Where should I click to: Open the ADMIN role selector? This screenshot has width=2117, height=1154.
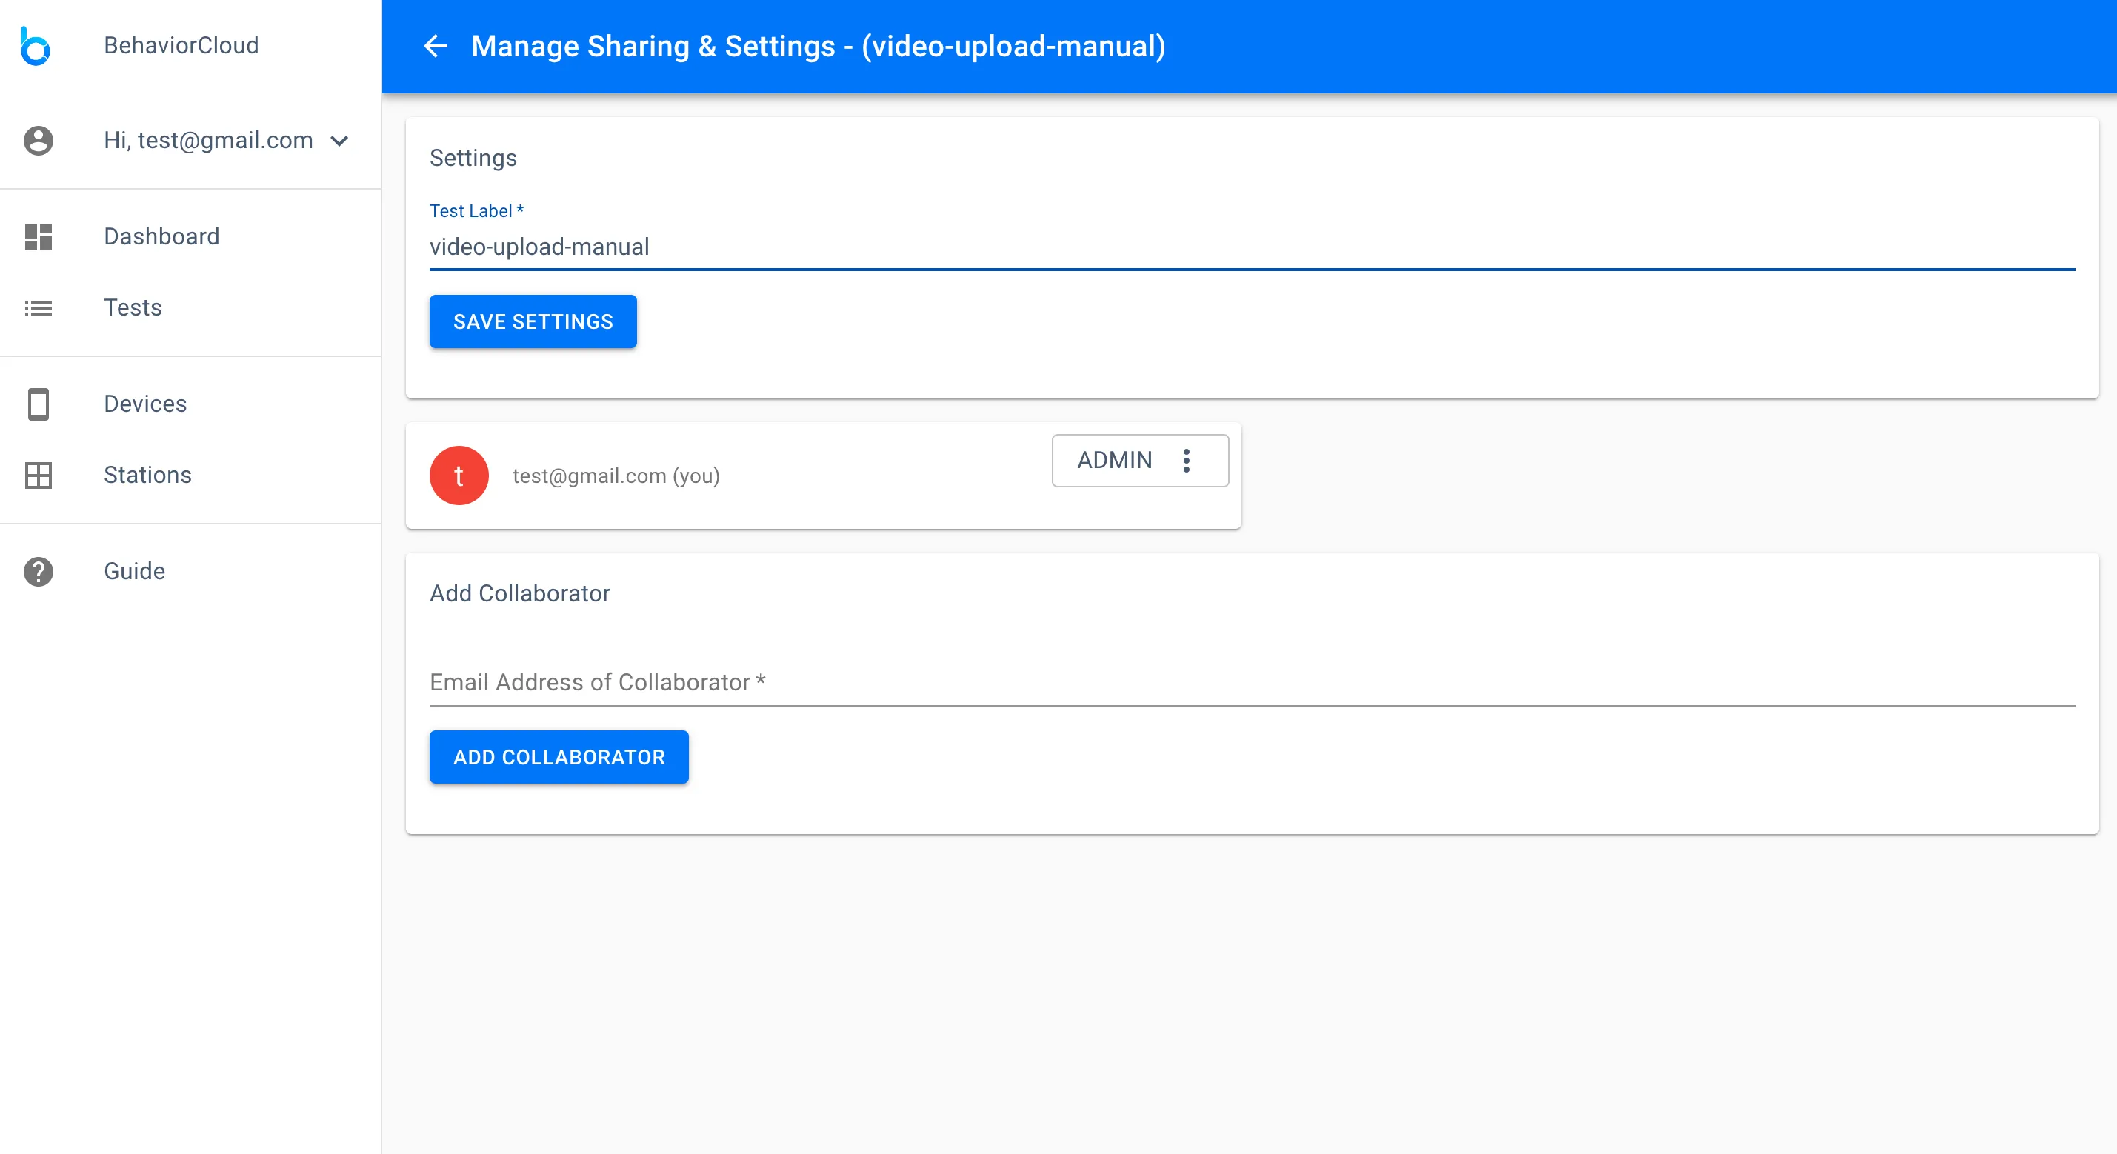(x=1114, y=460)
